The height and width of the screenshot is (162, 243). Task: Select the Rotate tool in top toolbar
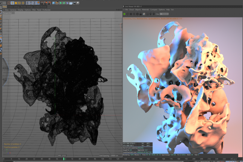pos(19,3)
